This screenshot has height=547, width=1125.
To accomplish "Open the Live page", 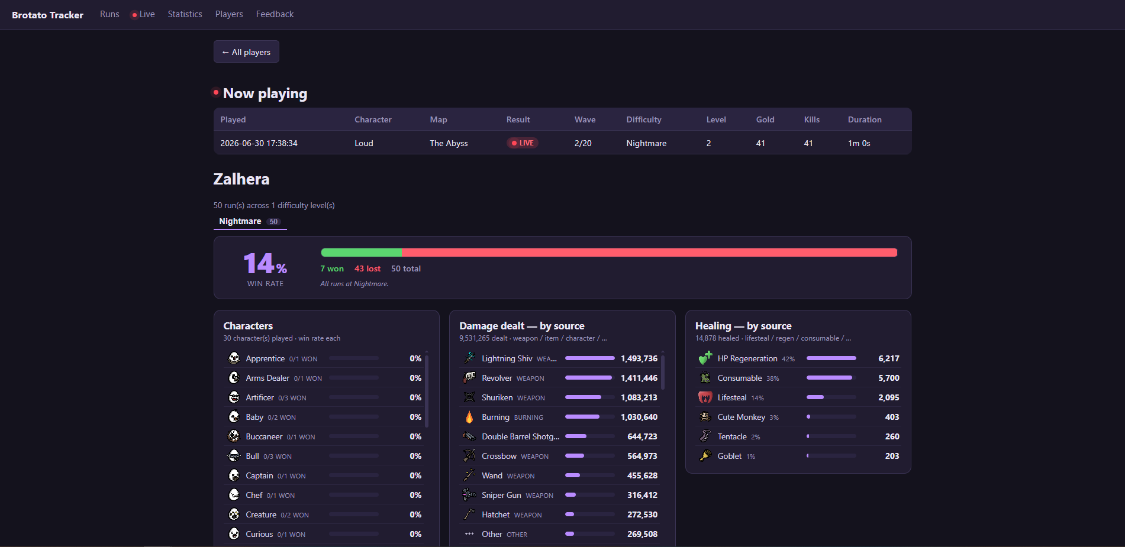I will (143, 14).
